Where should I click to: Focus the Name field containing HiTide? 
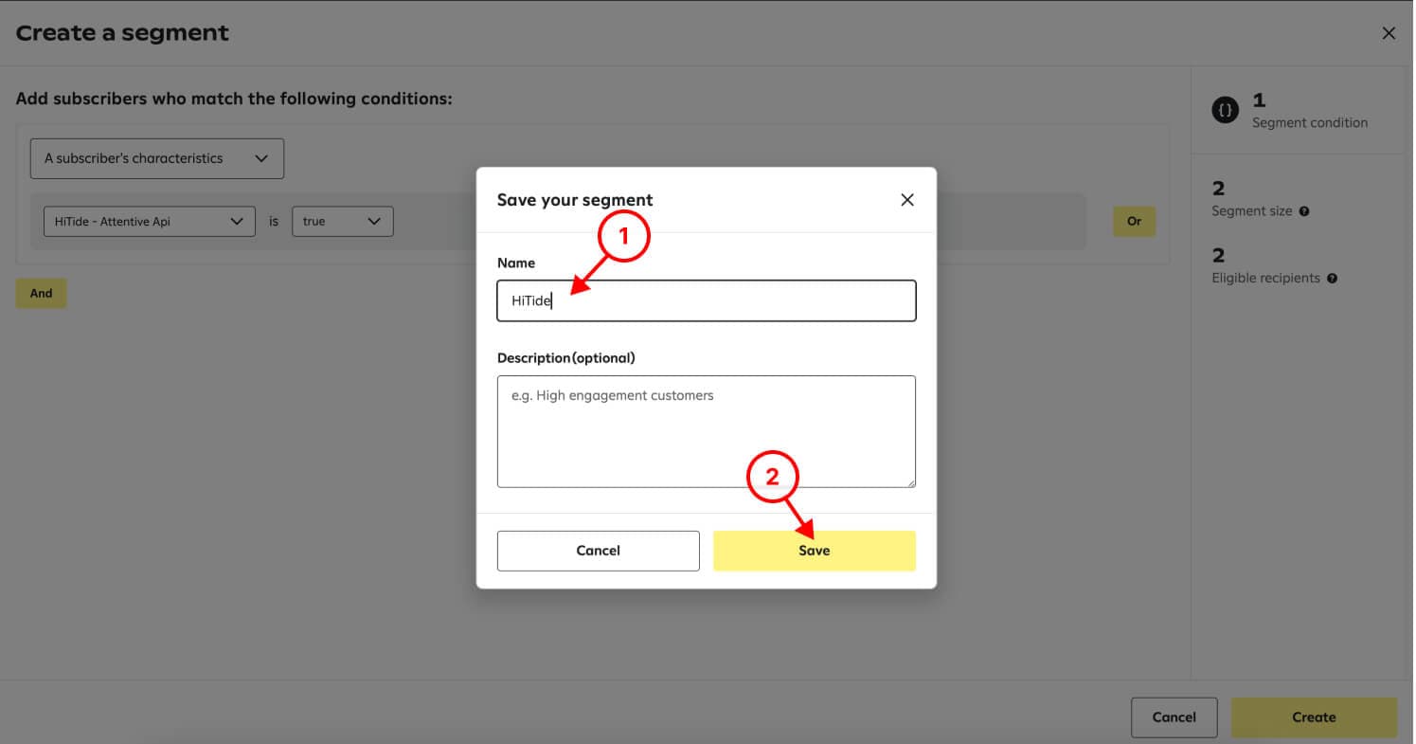point(706,301)
